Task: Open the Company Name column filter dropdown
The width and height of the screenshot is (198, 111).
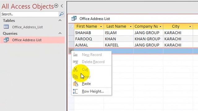Action: [x=160, y=27]
